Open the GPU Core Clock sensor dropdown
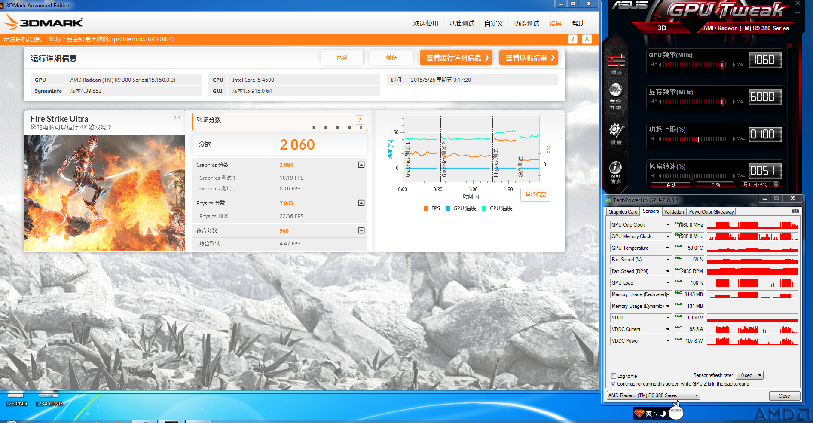 point(668,225)
